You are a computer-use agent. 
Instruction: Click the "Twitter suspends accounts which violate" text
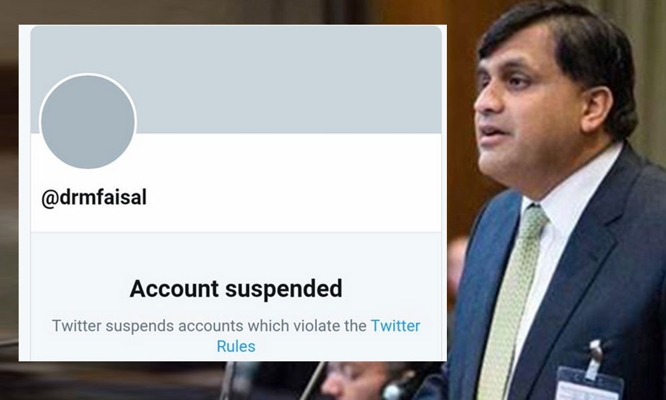209,326
